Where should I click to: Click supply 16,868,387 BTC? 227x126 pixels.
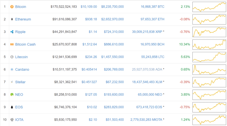tap(153, 7)
